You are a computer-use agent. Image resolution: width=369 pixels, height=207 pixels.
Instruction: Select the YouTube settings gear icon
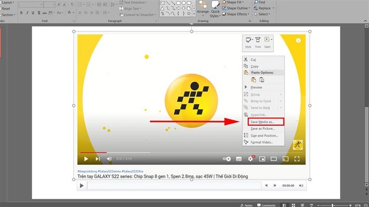point(250,159)
